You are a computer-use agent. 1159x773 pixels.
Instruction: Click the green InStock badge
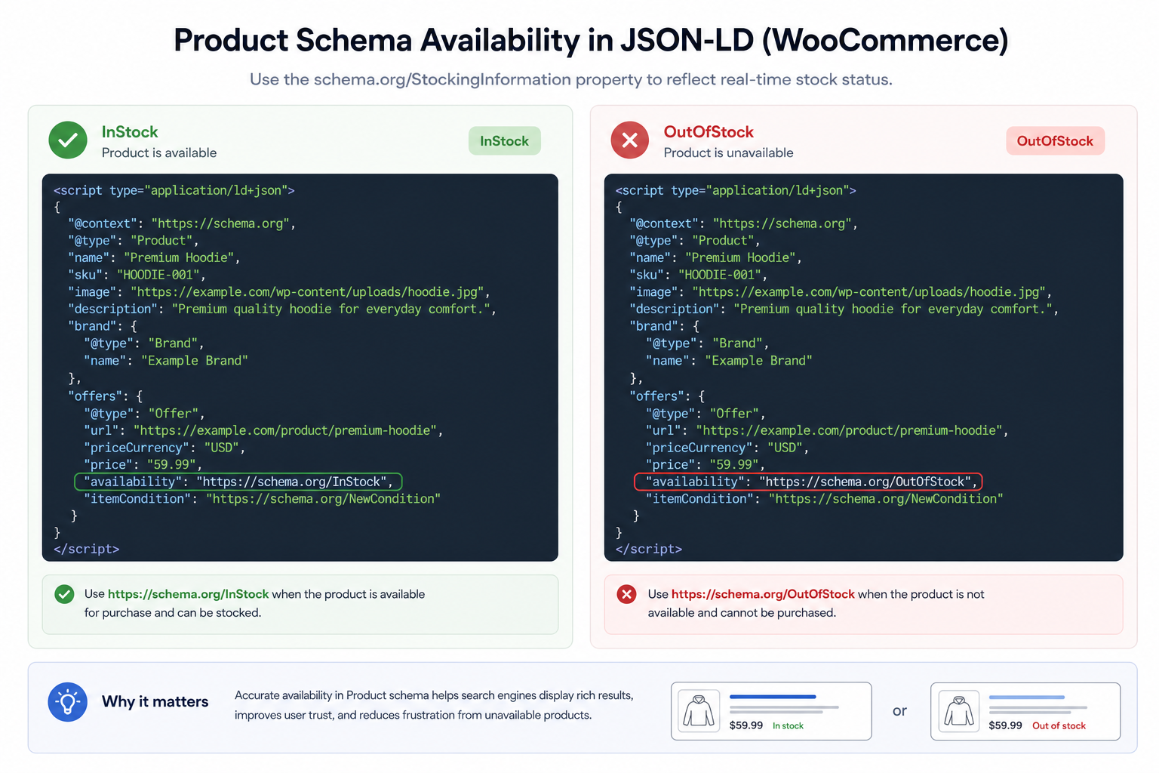tap(505, 140)
